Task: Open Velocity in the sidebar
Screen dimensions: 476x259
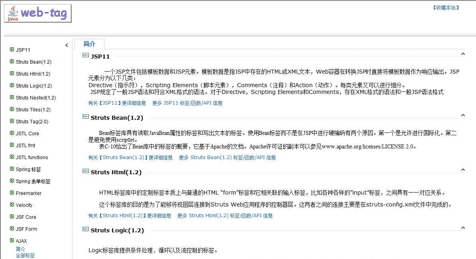Action: 24,205
